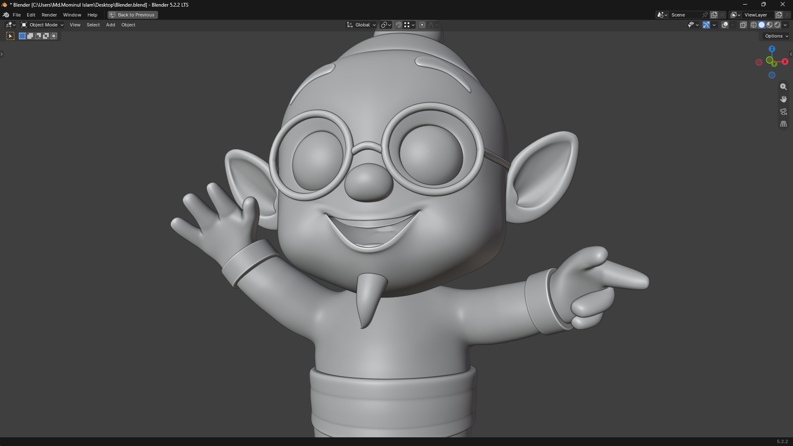The width and height of the screenshot is (793, 446).
Task: Set selection mode to Extend icon
Action: coord(30,36)
